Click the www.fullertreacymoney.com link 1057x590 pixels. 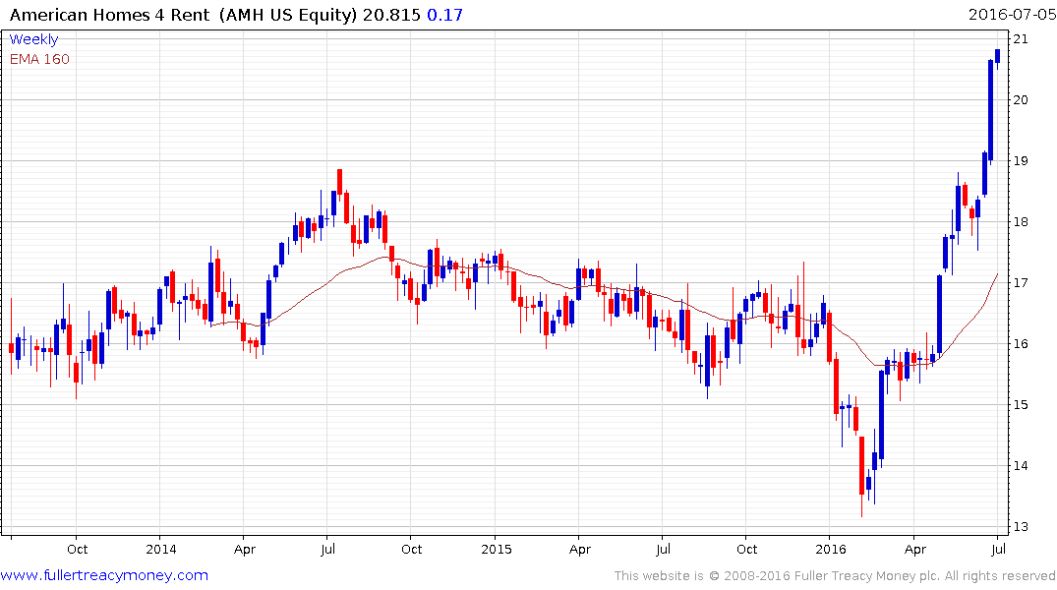click(x=104, y=575)
